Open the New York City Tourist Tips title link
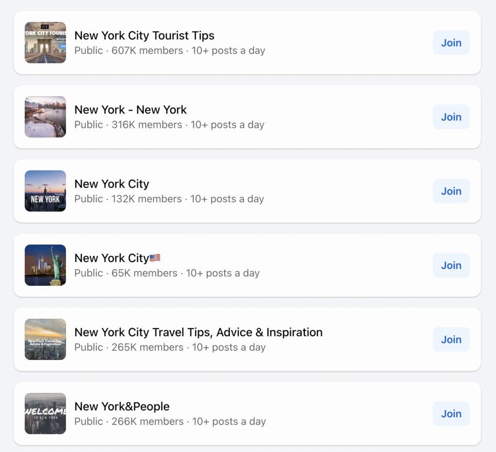The width and height of the screenshot is (496, 452). (144, 36)
